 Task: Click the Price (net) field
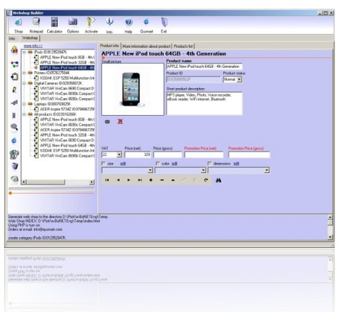pyautogui.click(x=137, y=155)
